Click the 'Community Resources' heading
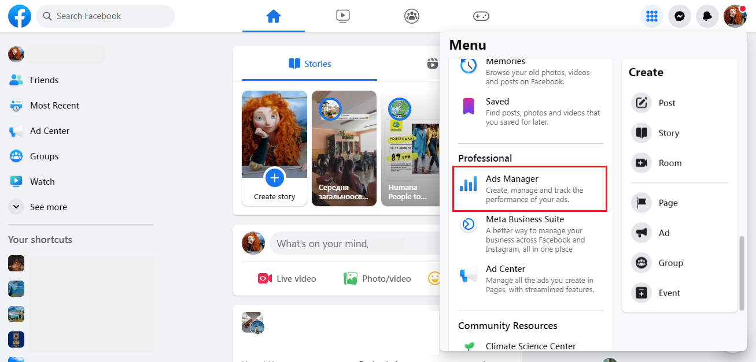 pyautogui.click(x=508, y=326)
